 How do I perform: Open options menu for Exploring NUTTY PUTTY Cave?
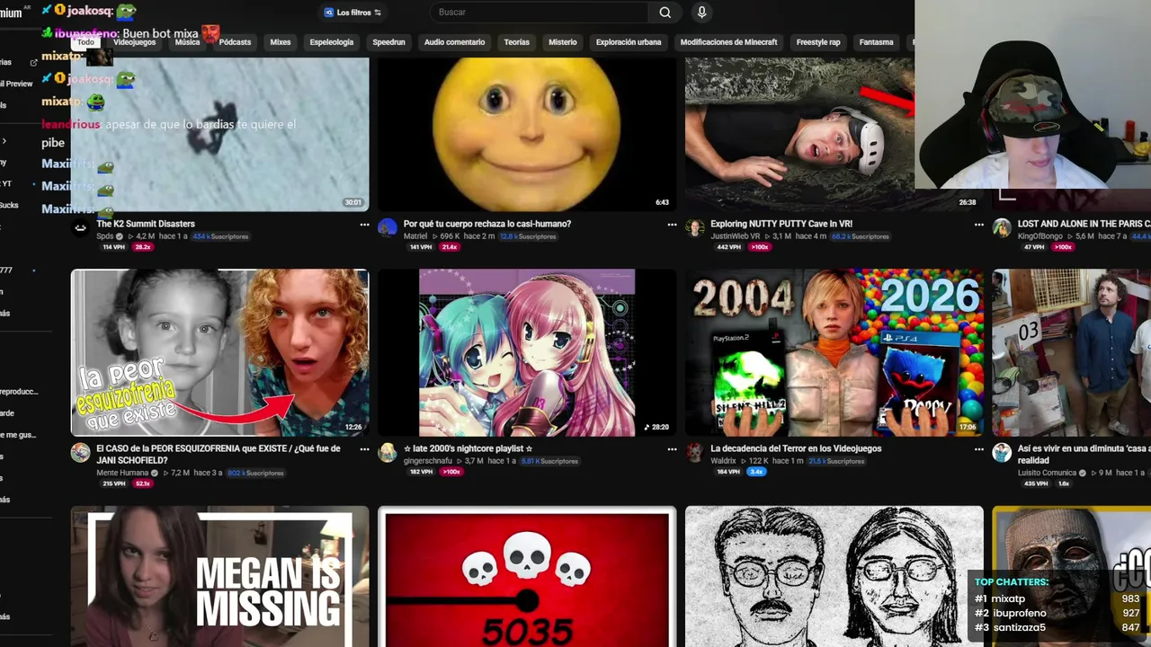coord(979,225)
